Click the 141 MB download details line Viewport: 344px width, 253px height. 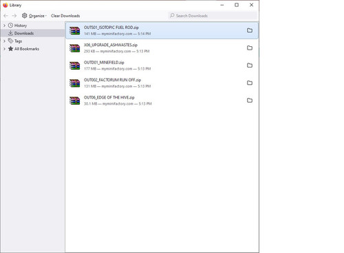tap(118, 34)
